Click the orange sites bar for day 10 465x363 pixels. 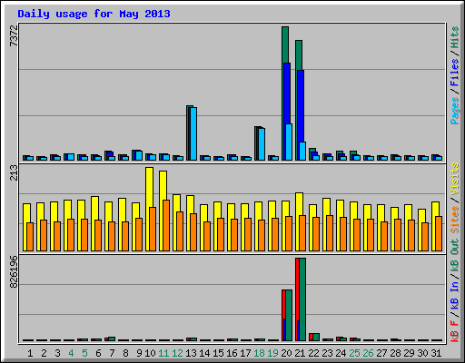(153, 229)
